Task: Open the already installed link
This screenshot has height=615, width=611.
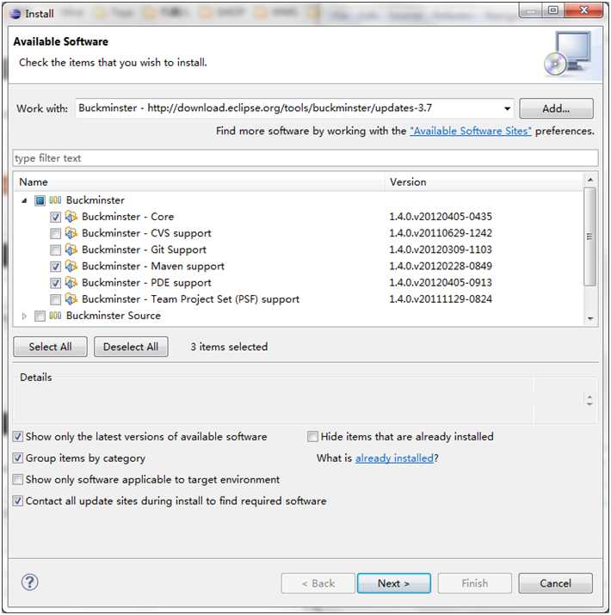Action: point(394,458)
